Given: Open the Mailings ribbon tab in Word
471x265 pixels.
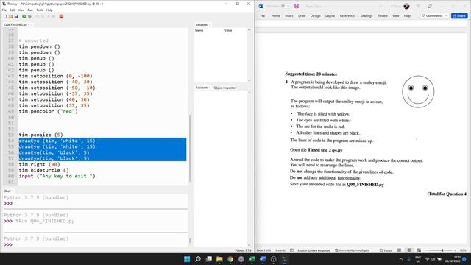Looking at the screenshot, I should click(366, 15).
